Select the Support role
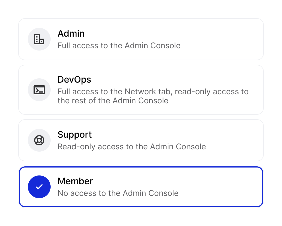 [x=141, y=140]
